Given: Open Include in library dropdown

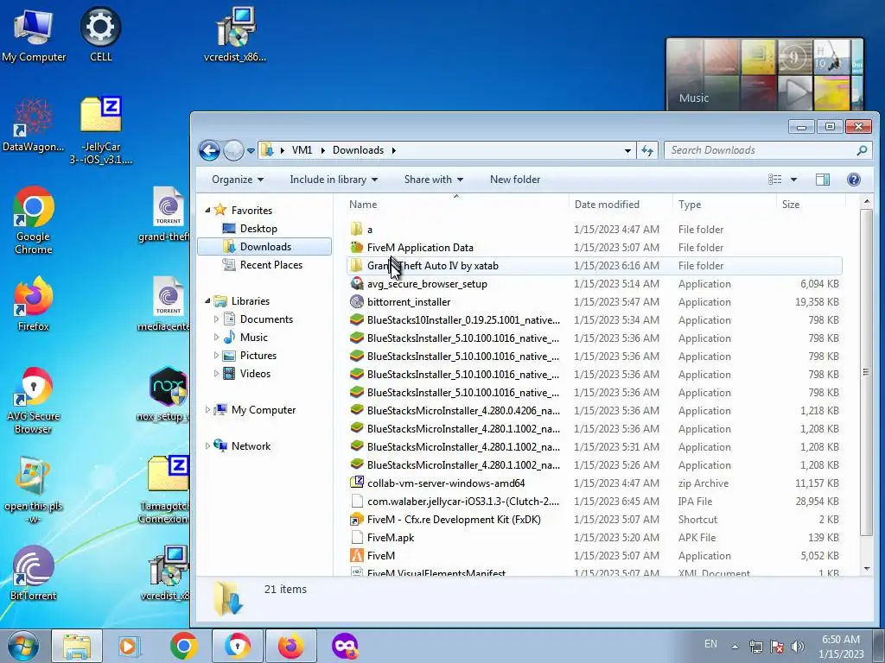Looking at the screenshot, I should click(334, 180).
